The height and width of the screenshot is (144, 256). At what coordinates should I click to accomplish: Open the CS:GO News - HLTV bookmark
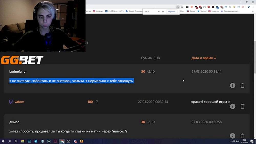(x=114, y=11)
